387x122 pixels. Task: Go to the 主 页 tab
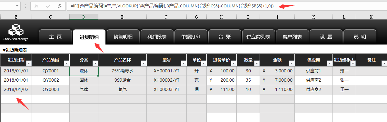pos(55,37)
